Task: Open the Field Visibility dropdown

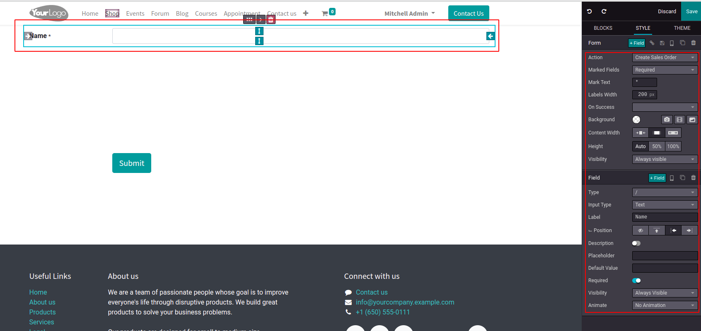Action: tap(665, 293)
